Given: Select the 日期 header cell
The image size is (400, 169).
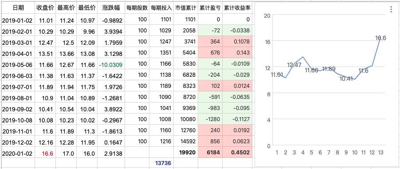Looking at the screenshot, I should coord(18,8).
